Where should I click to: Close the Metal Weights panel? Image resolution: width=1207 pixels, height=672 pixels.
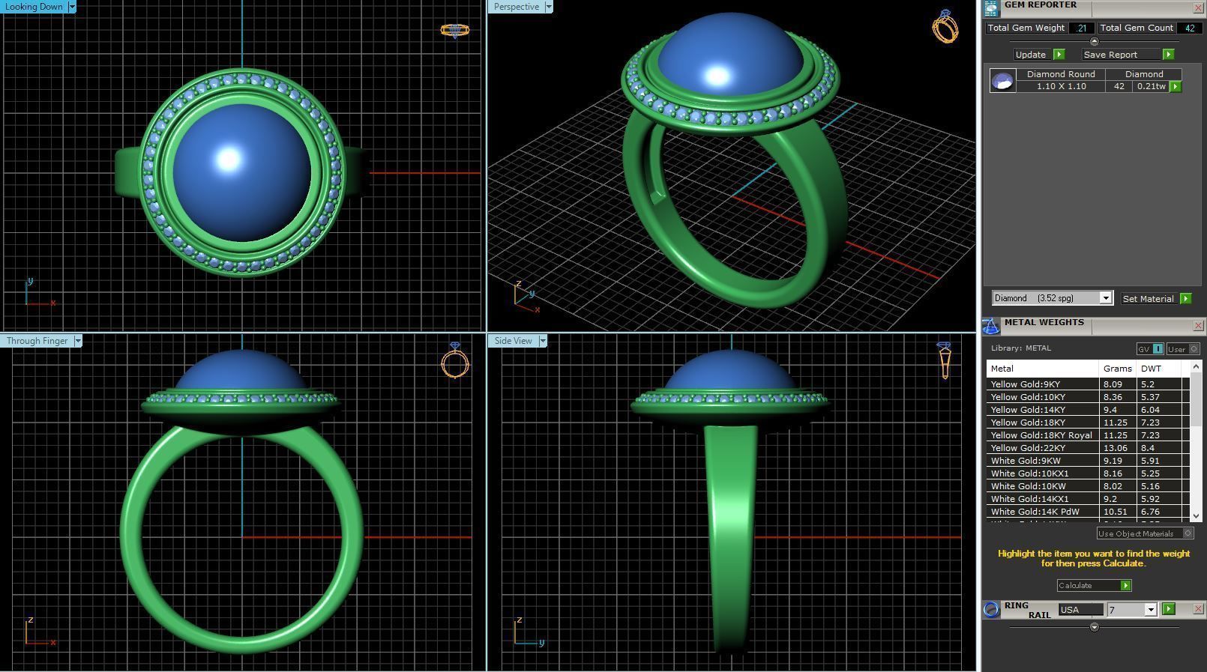coord(1198,325)
